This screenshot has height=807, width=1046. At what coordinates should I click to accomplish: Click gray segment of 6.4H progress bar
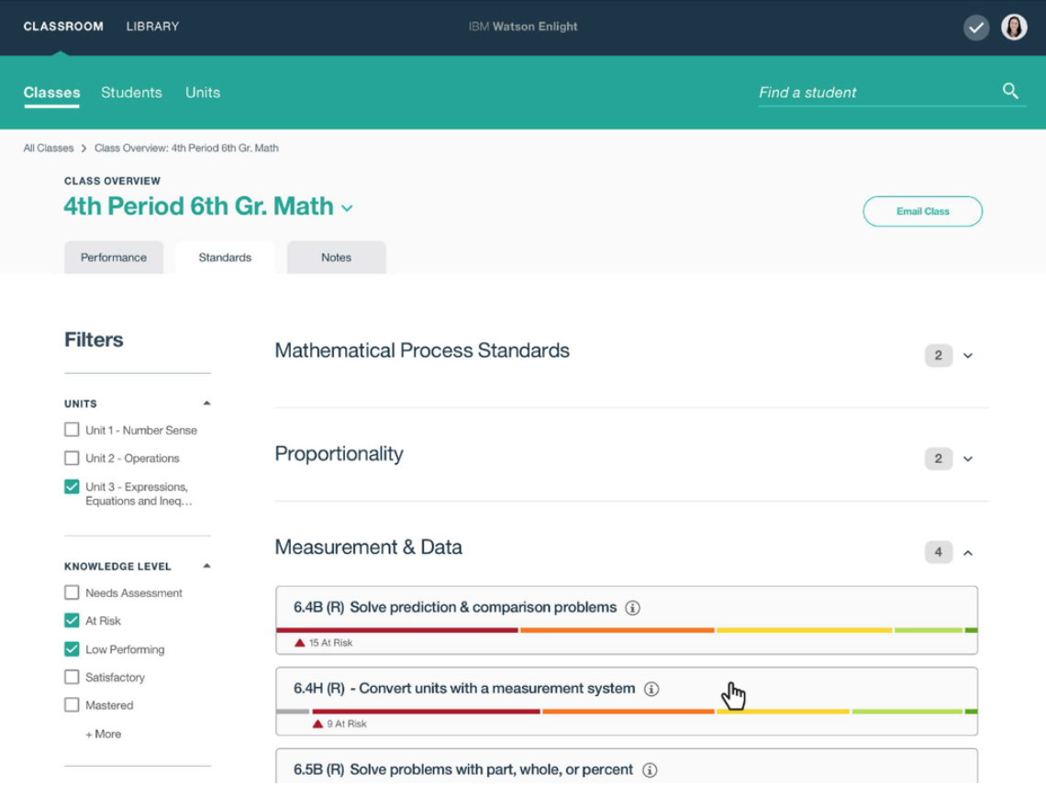coord(293,712)
